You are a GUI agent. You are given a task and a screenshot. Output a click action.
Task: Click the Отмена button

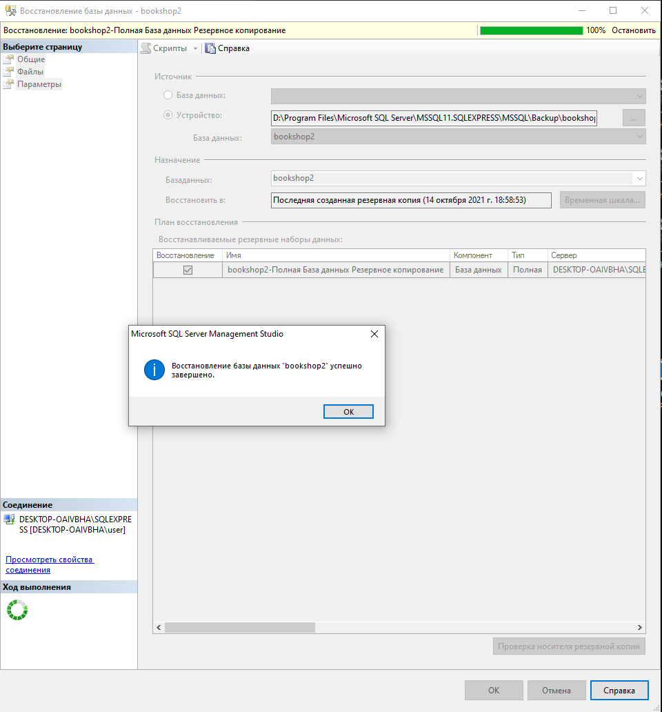(x=556, y=690)
